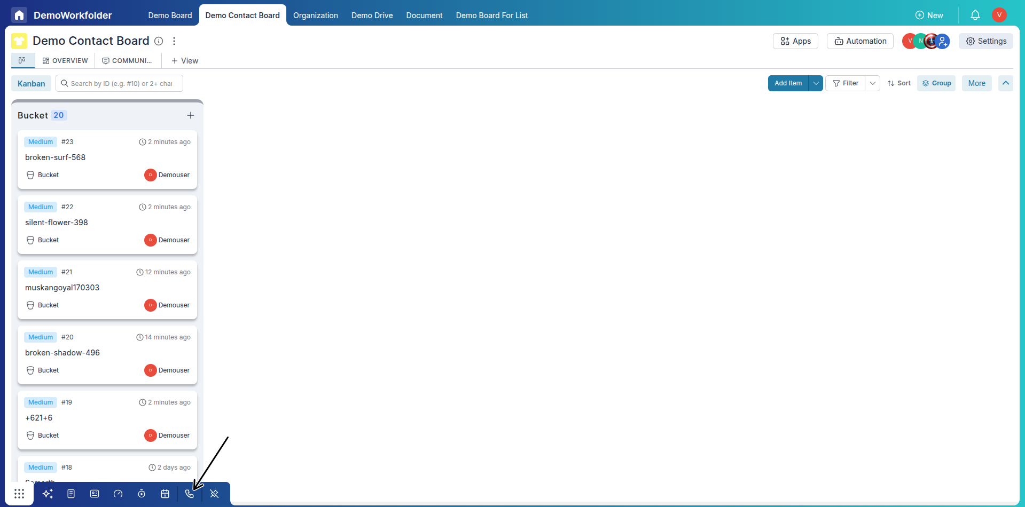The width and height of the screenshot is (1025, 507).
Task: Click the bucket icon on card #23
Action: click(30, 175)
